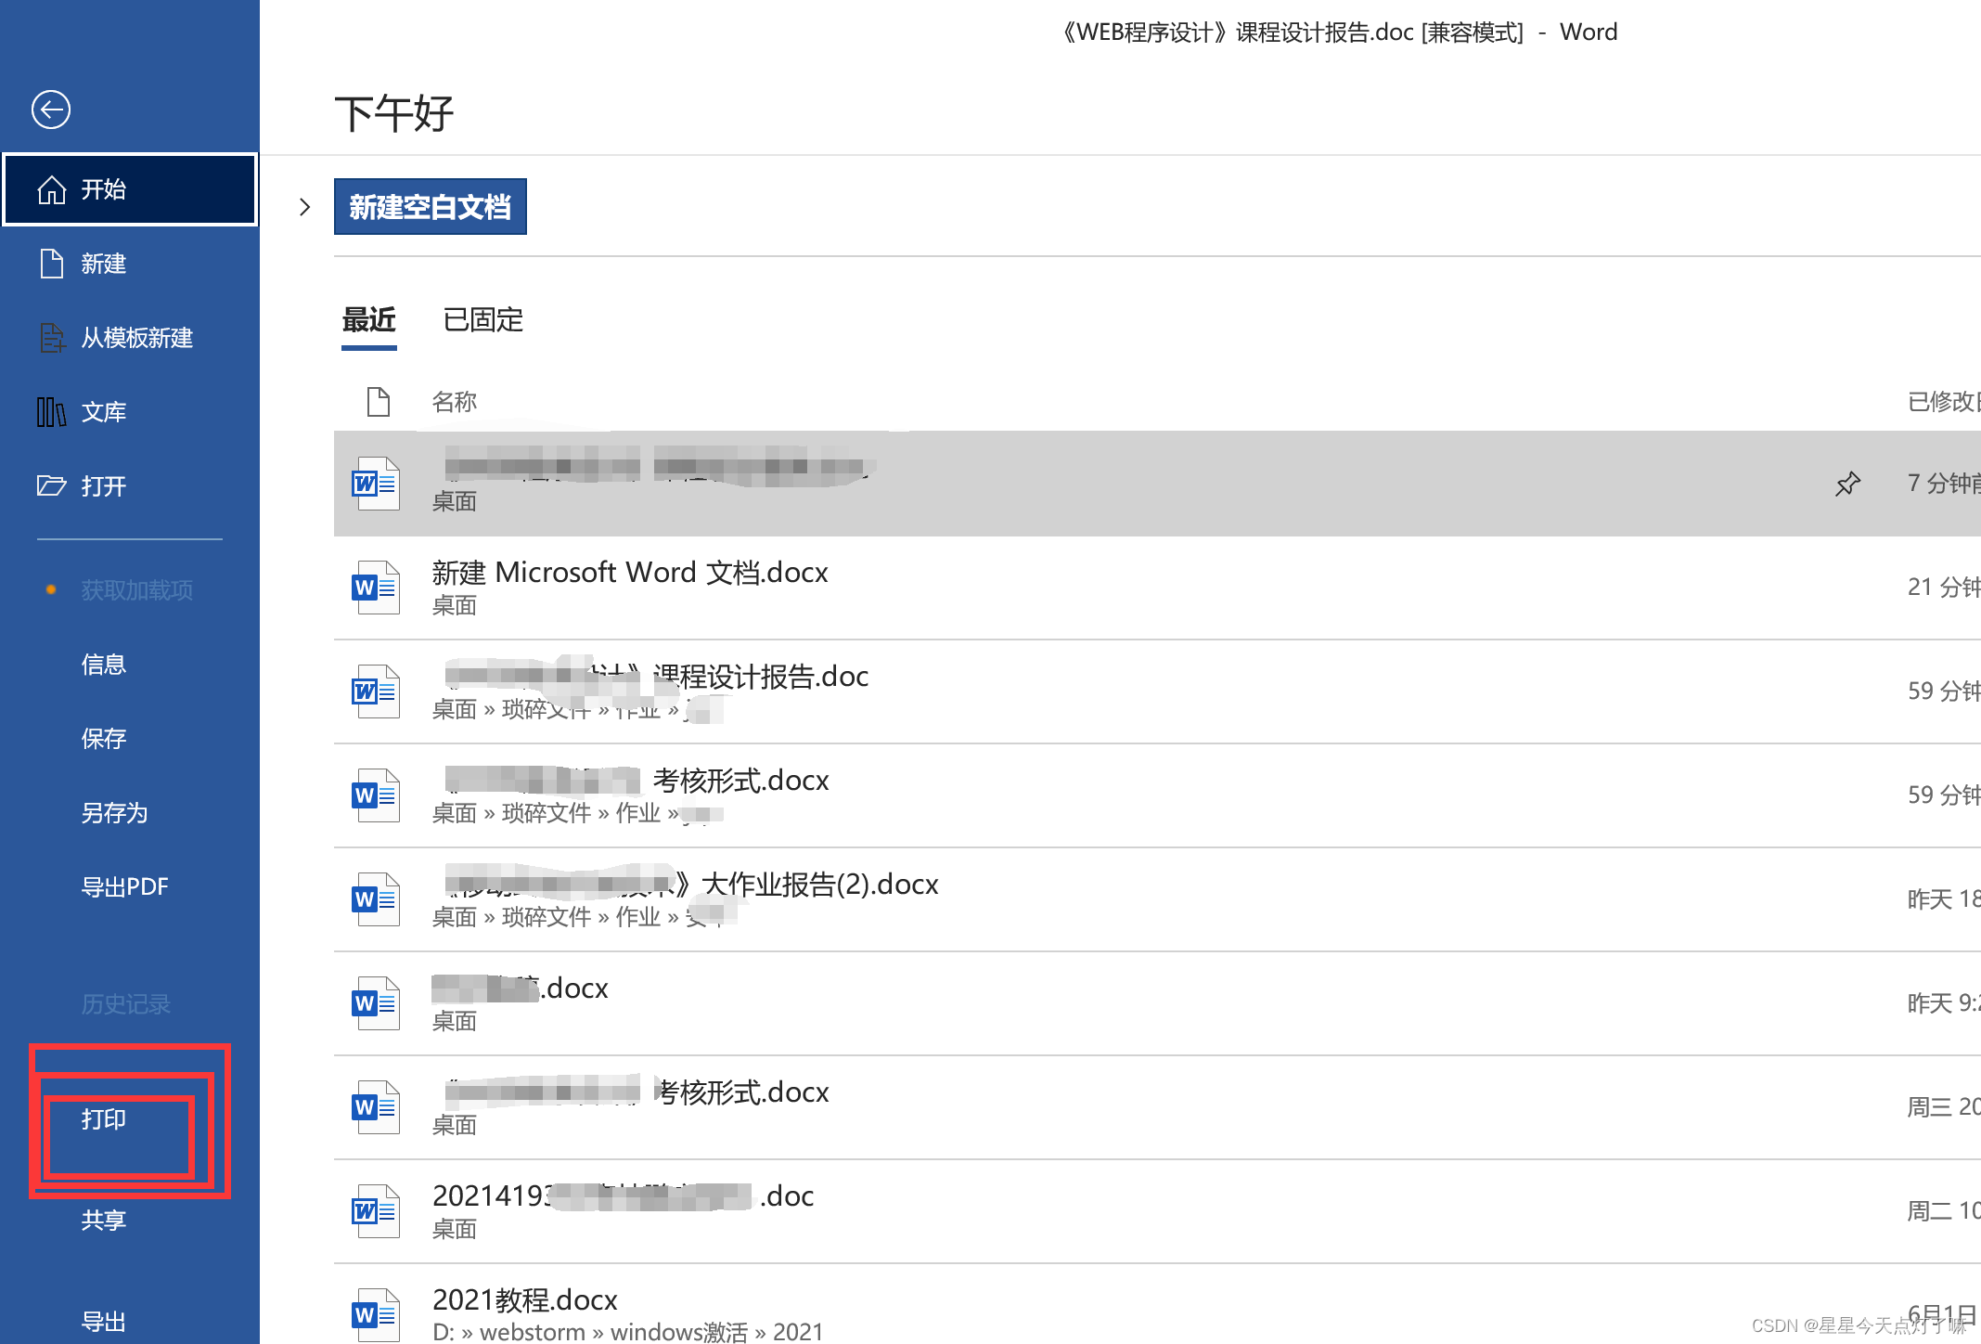Open the .doc file starting with 20214193
The height and width of the screenshot is (1344, 1981).
pyautogui.click(x=1157, y=1211)
